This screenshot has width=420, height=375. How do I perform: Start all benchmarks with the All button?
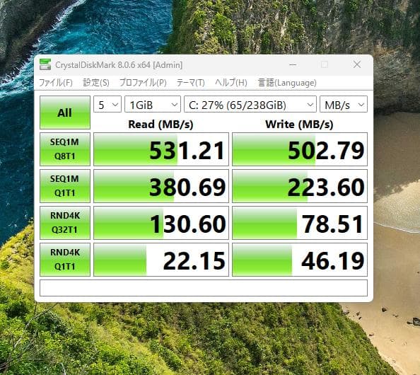[65, 112]
